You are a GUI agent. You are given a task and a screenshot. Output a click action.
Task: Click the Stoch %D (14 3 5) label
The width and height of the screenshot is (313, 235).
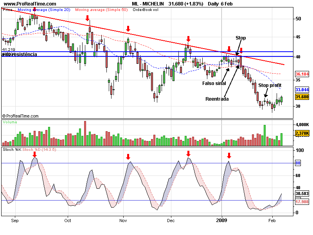click(x=40, y=150)
